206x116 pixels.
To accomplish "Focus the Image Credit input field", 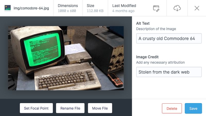I will [169, 72].
